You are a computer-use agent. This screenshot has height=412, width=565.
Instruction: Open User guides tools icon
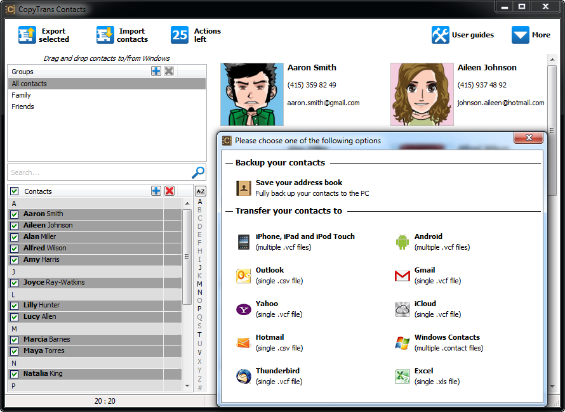pyautogui.click(x=441, y=35)
